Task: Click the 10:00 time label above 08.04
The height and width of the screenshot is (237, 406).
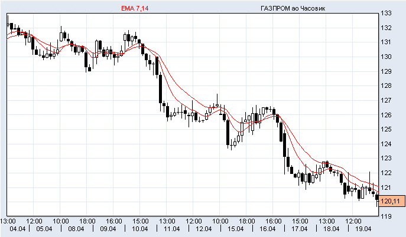Action: (61, 221)
